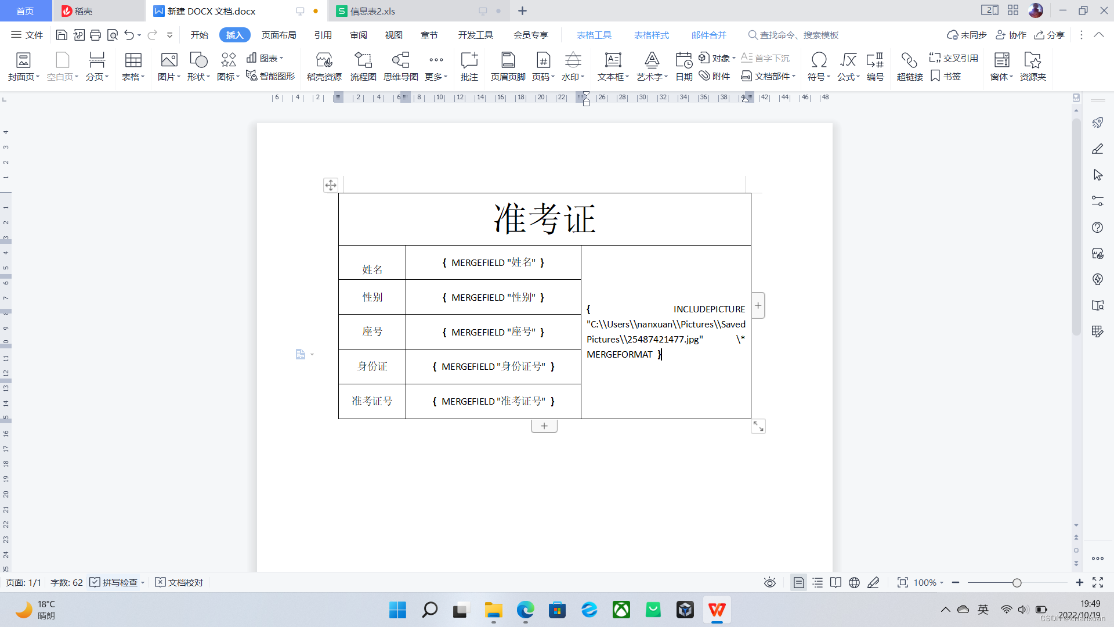Expand the Table (表格) dropdown
1114x627 pixels.
click(133, 77)
